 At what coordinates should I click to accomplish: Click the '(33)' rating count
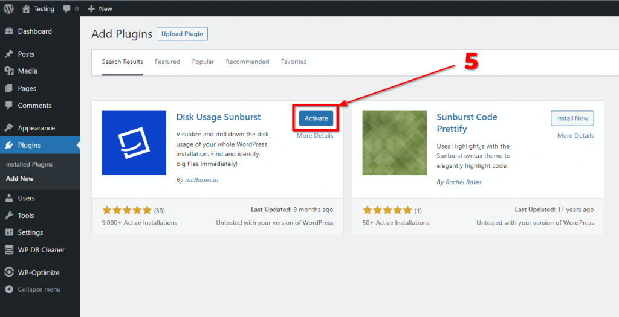(x=159, y=211)
